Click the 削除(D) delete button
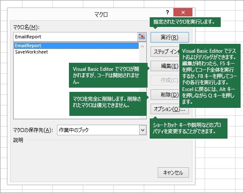The width and height of the screenshot is (244, 193). (165, 94)
